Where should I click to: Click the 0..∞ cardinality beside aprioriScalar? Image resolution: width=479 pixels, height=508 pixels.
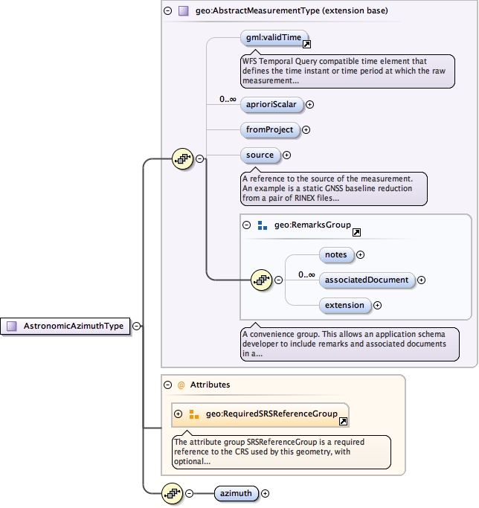(x=228, y=99)
